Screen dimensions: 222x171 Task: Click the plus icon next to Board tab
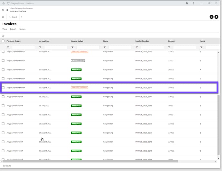[x=21, y=17]
